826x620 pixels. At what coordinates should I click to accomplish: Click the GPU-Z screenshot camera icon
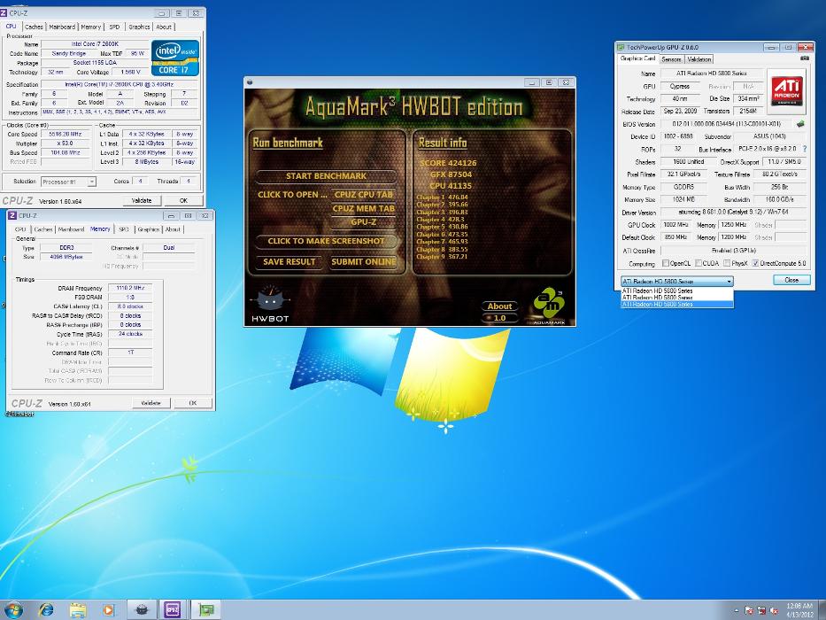pyautogui.click(x=805, y=58)
